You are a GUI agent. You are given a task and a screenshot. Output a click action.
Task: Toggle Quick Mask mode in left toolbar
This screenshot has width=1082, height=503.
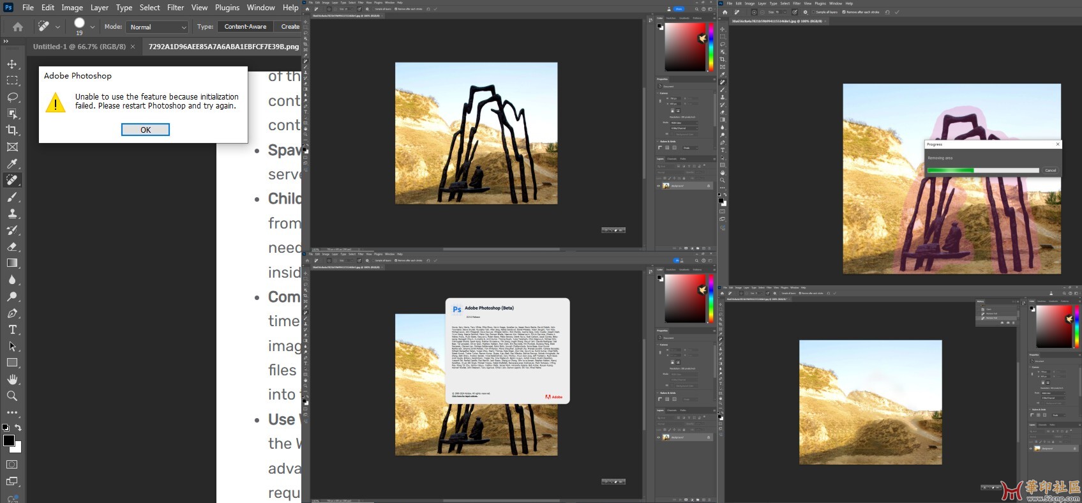tap(12, 465)
